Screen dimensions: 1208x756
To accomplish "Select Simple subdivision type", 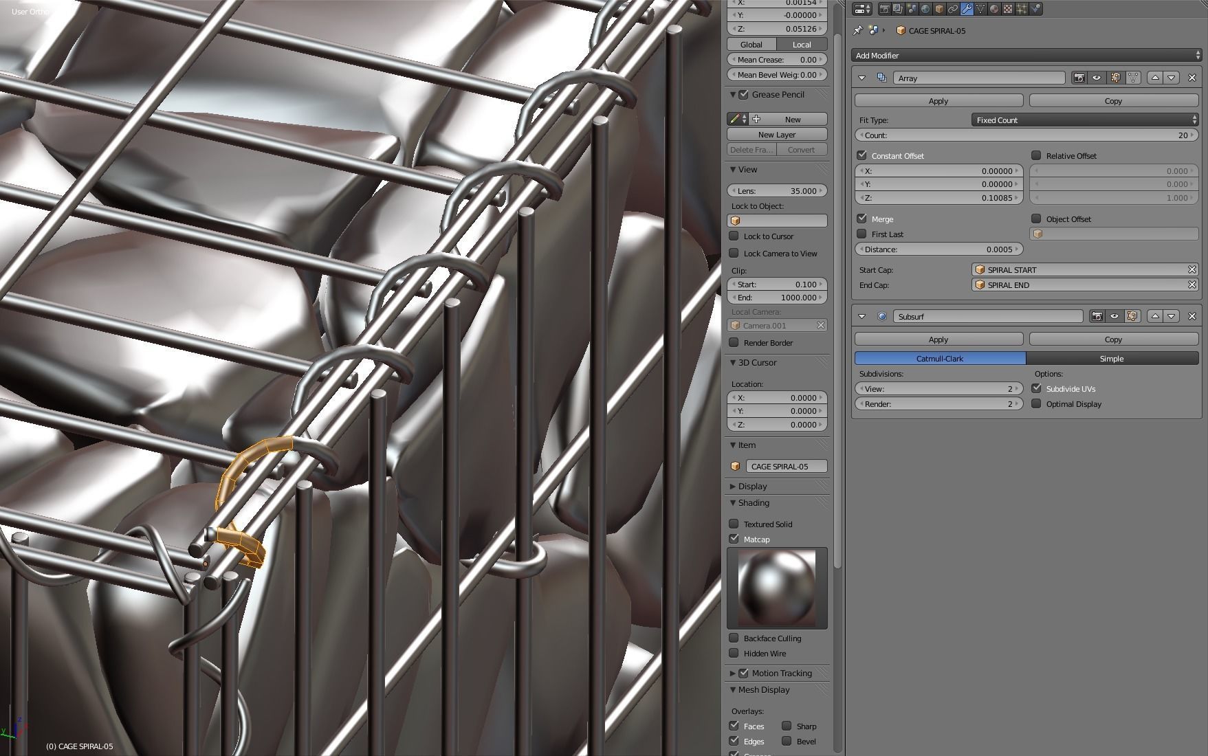I will [x=1112, y=358].
